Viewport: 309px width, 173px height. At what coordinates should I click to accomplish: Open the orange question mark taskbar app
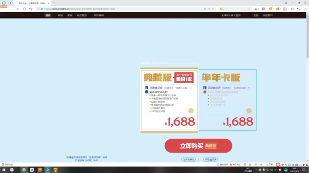coord(40,170)
